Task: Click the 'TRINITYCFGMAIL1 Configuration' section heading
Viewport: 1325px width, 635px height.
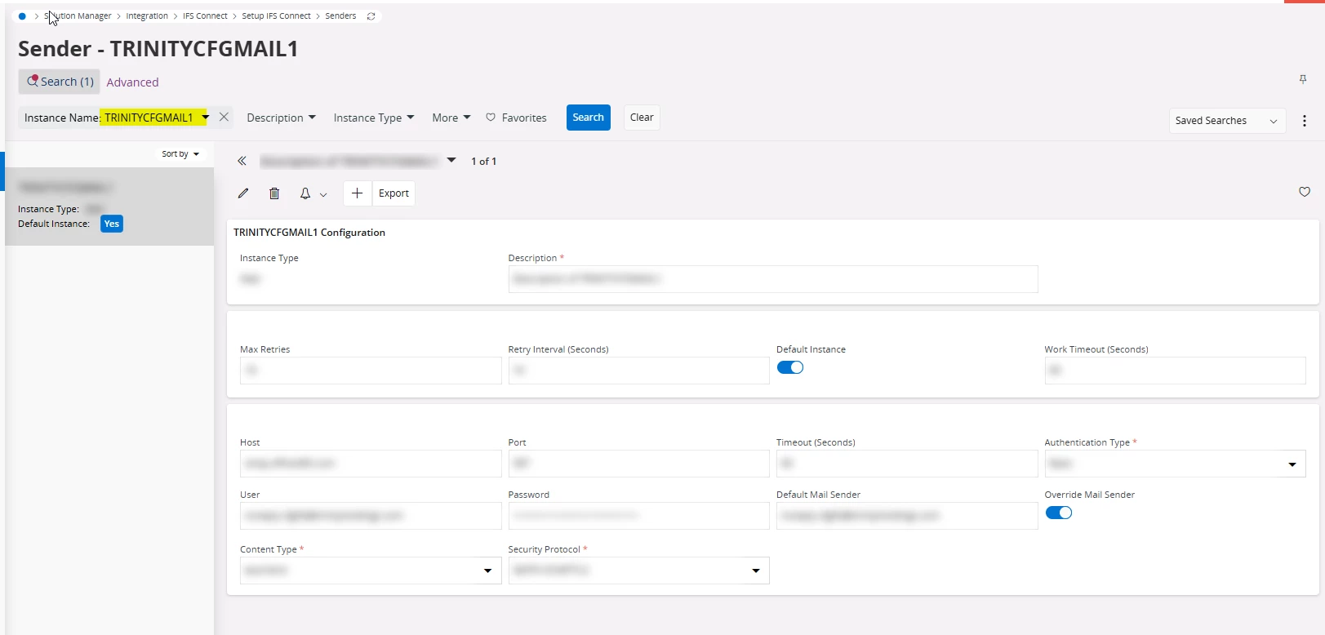Action: pos(309,233)
